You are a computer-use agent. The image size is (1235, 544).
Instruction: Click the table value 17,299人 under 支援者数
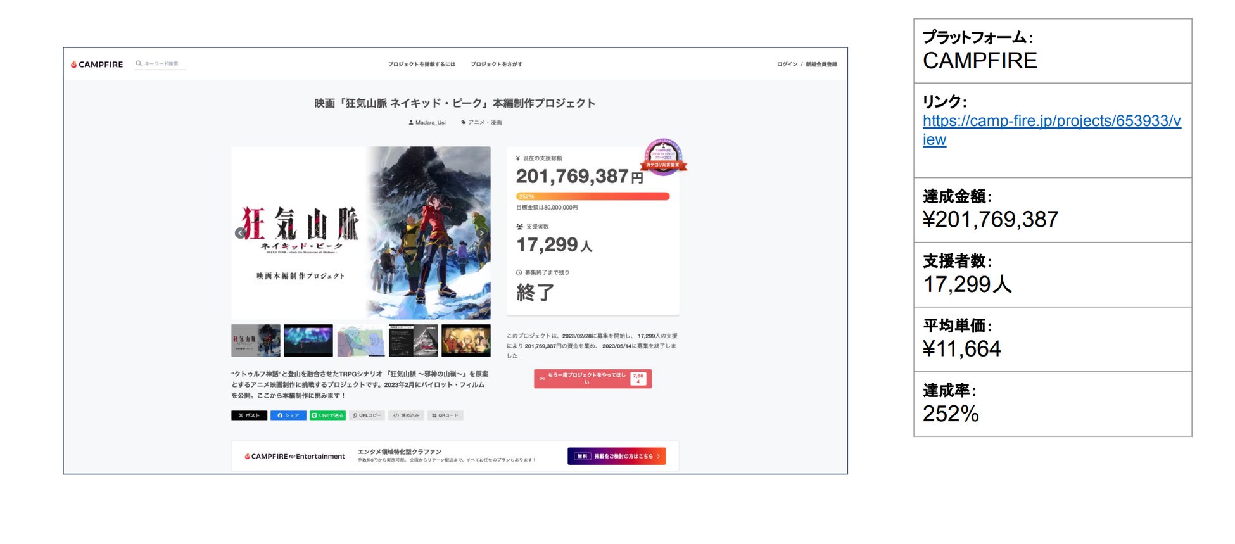pos(968,284)
